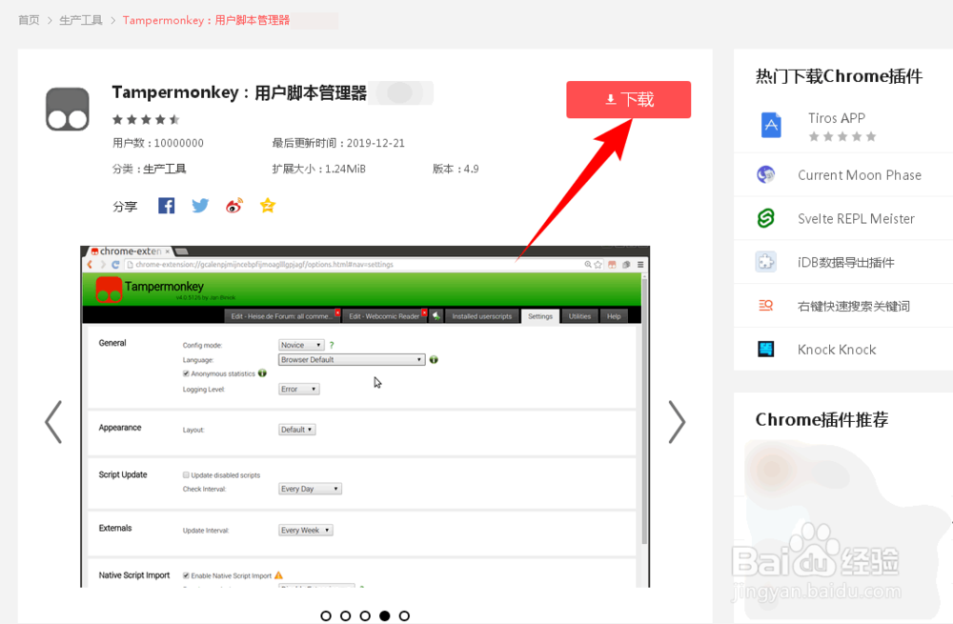Image resolution: width=953 pixels, height=624 pixels.
Task: Switch to the Settings tab
Action: pyautogui.click(x=540, y=316)
